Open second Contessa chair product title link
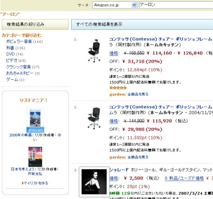Screen dimensions: 213x199 [x=161, y=107]
